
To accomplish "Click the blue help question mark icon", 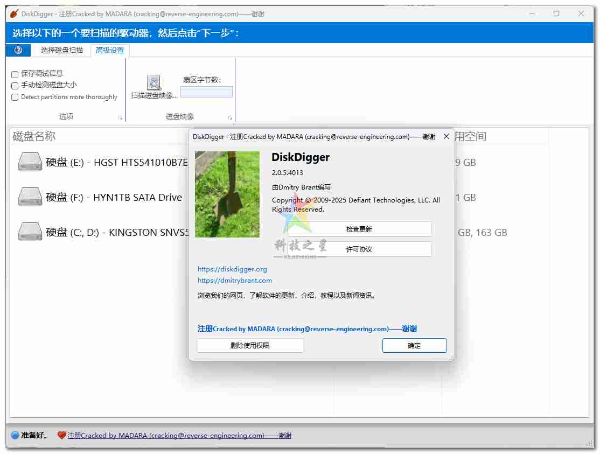I will [18, 50].
